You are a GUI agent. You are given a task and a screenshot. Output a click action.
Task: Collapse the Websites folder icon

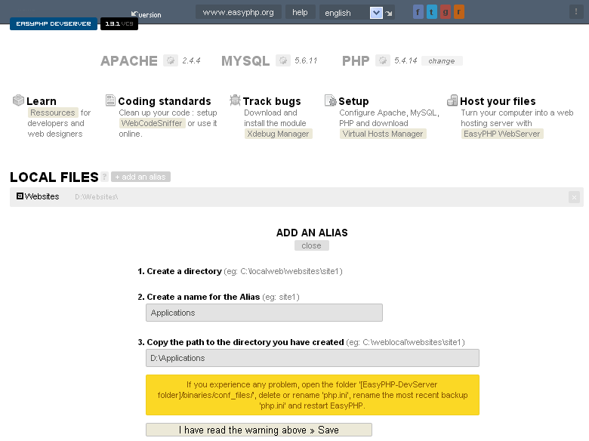click(20, 196)
